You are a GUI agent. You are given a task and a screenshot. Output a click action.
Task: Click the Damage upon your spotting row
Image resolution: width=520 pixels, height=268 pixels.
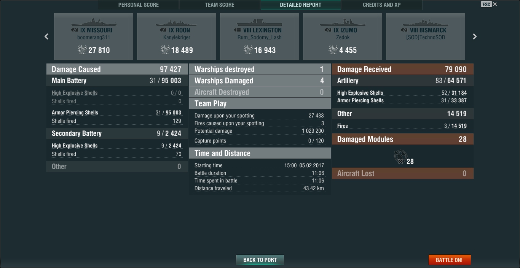260,116
